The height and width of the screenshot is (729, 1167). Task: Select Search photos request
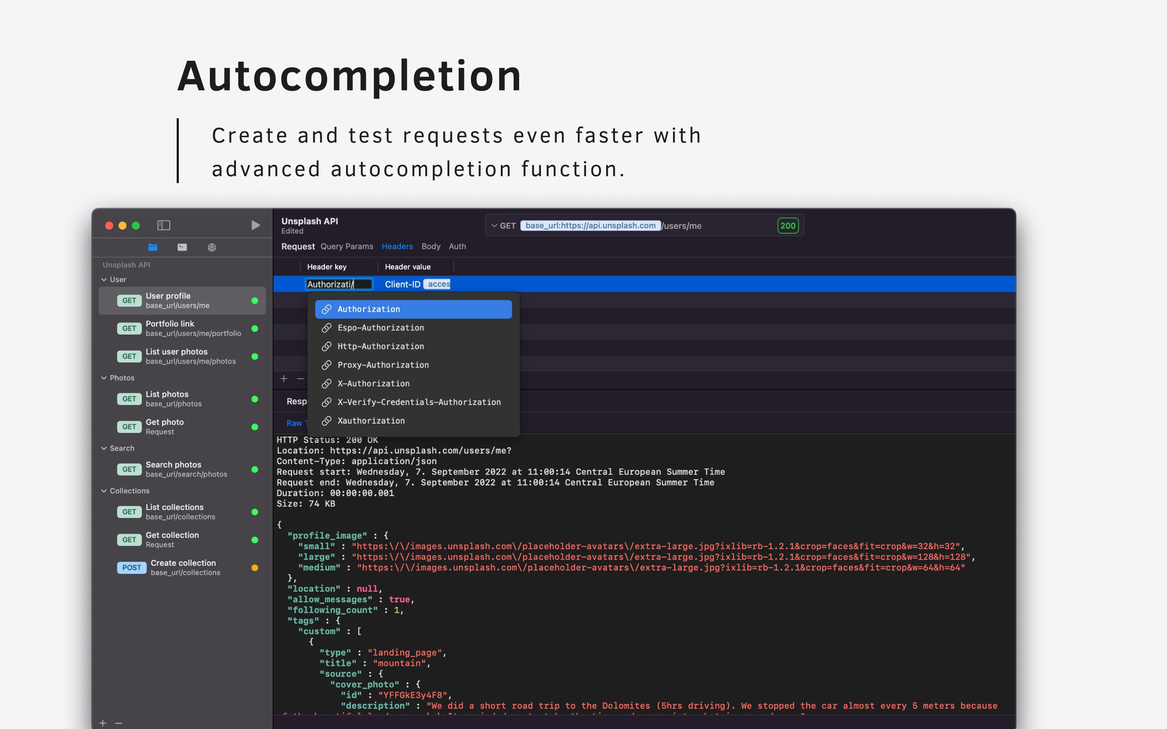click(x=182, y=469)
